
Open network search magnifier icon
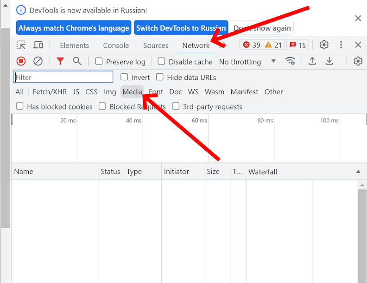coord(77,61)
